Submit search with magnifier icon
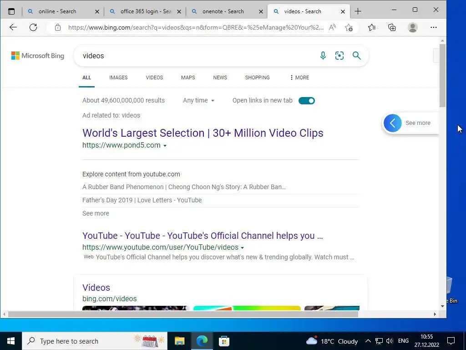 pos(357,55)
